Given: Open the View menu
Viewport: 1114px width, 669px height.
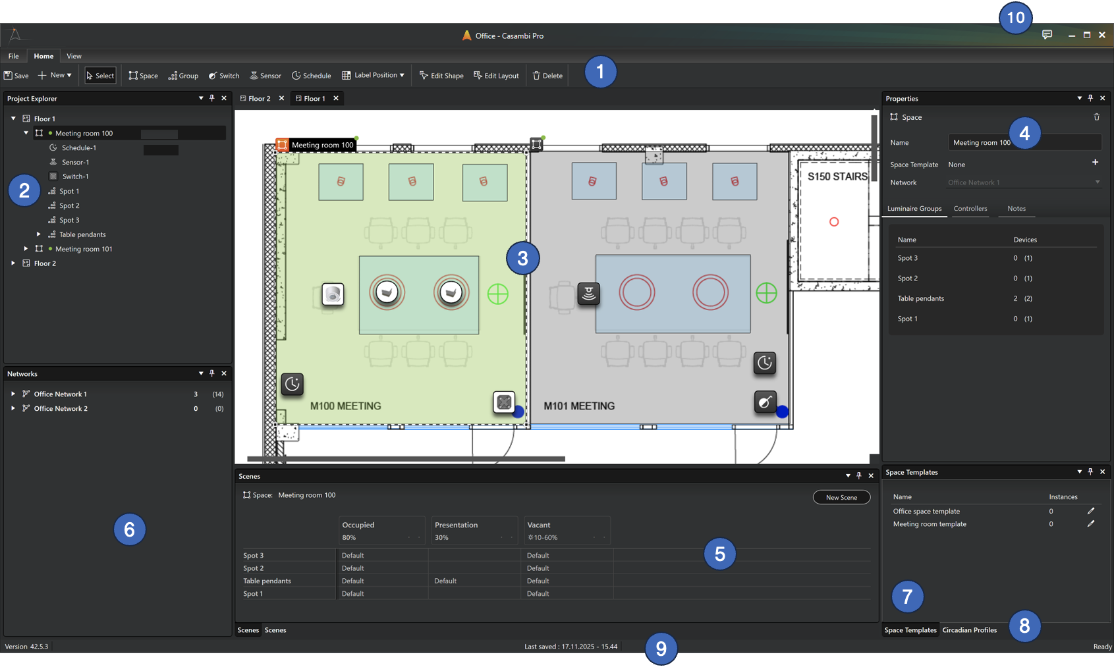Looking at the screenshot, I should [74, 56].
